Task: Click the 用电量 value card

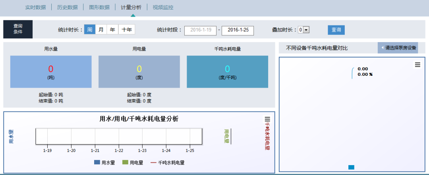Action: click(x=139, y=72)
